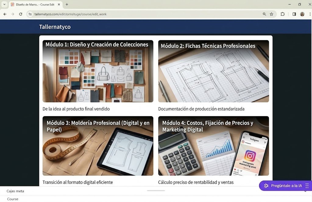312x202 pixels.
Task: Close the Course Edit browser tab
Action: [x=59, y=4]
